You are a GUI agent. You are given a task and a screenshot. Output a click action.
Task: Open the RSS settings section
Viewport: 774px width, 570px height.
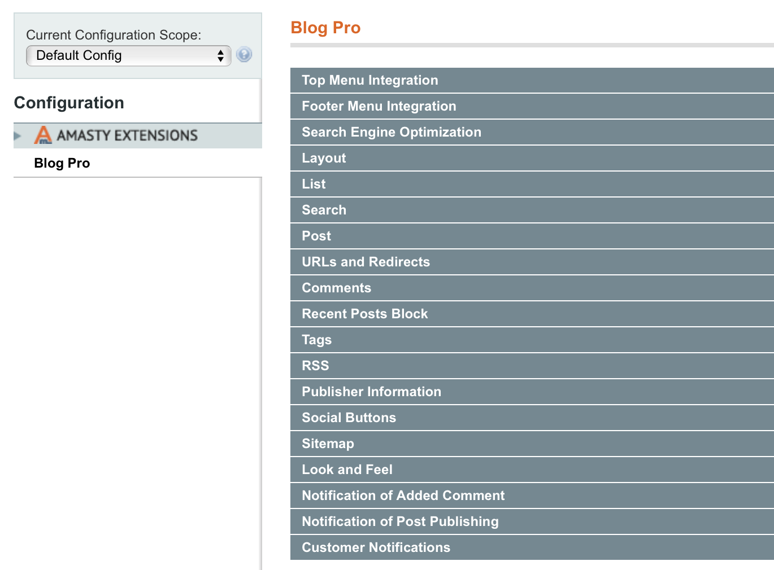pos(315,366)
